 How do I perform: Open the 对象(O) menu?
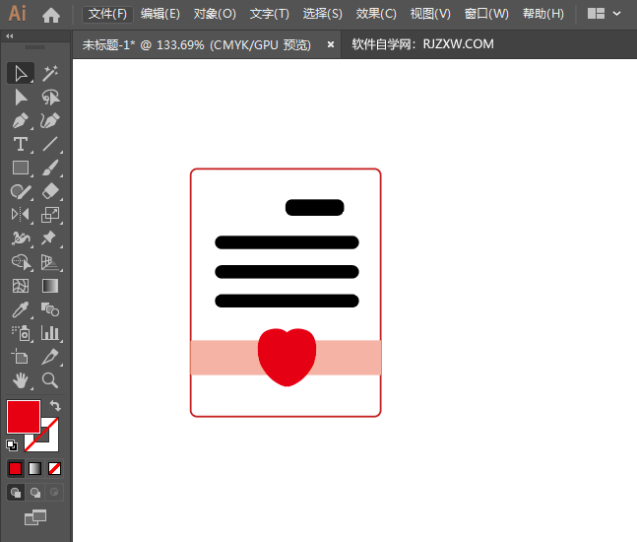pyautogui.click(x=215, y=14)
